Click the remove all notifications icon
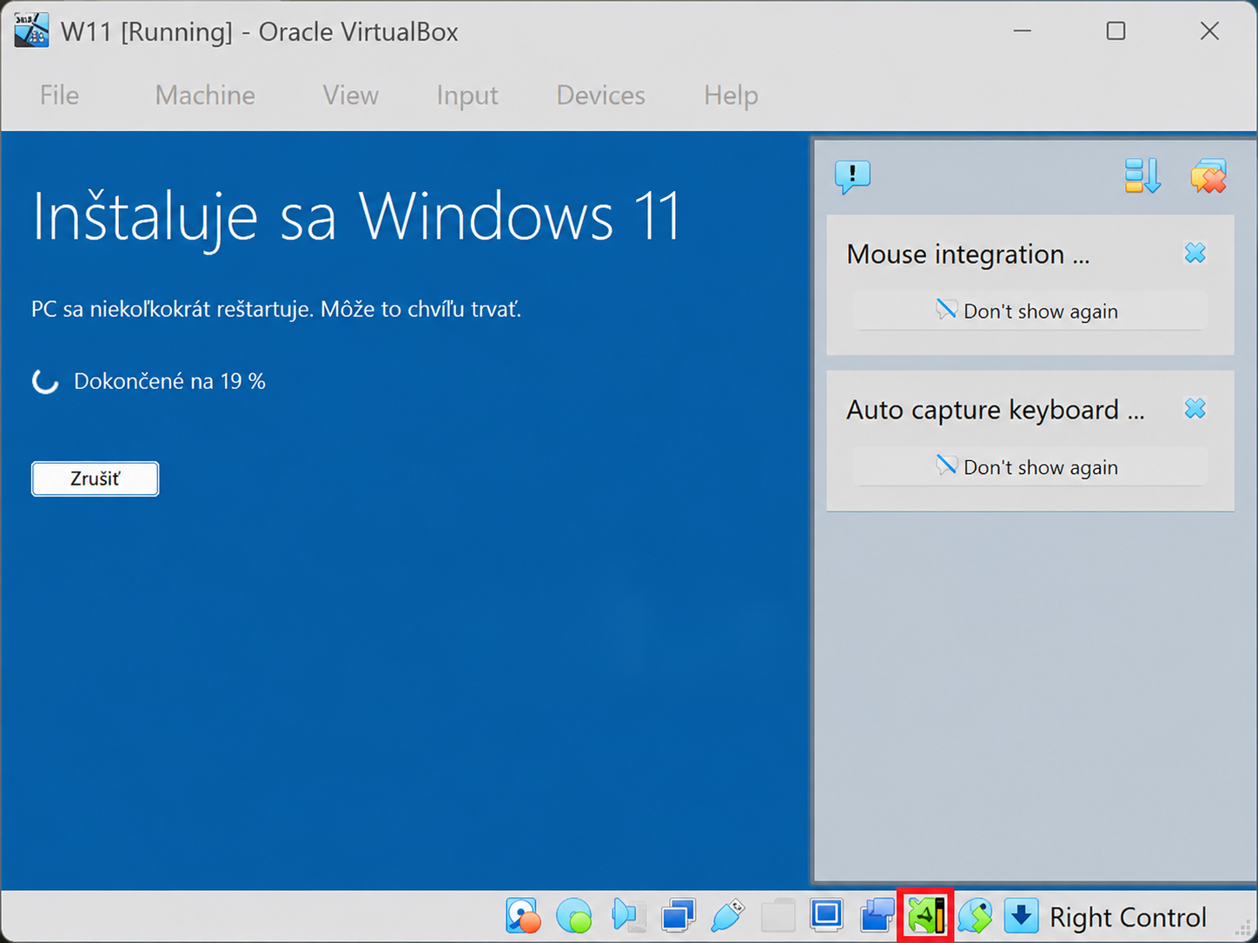1258x943 pixels. pos(1208,175)
